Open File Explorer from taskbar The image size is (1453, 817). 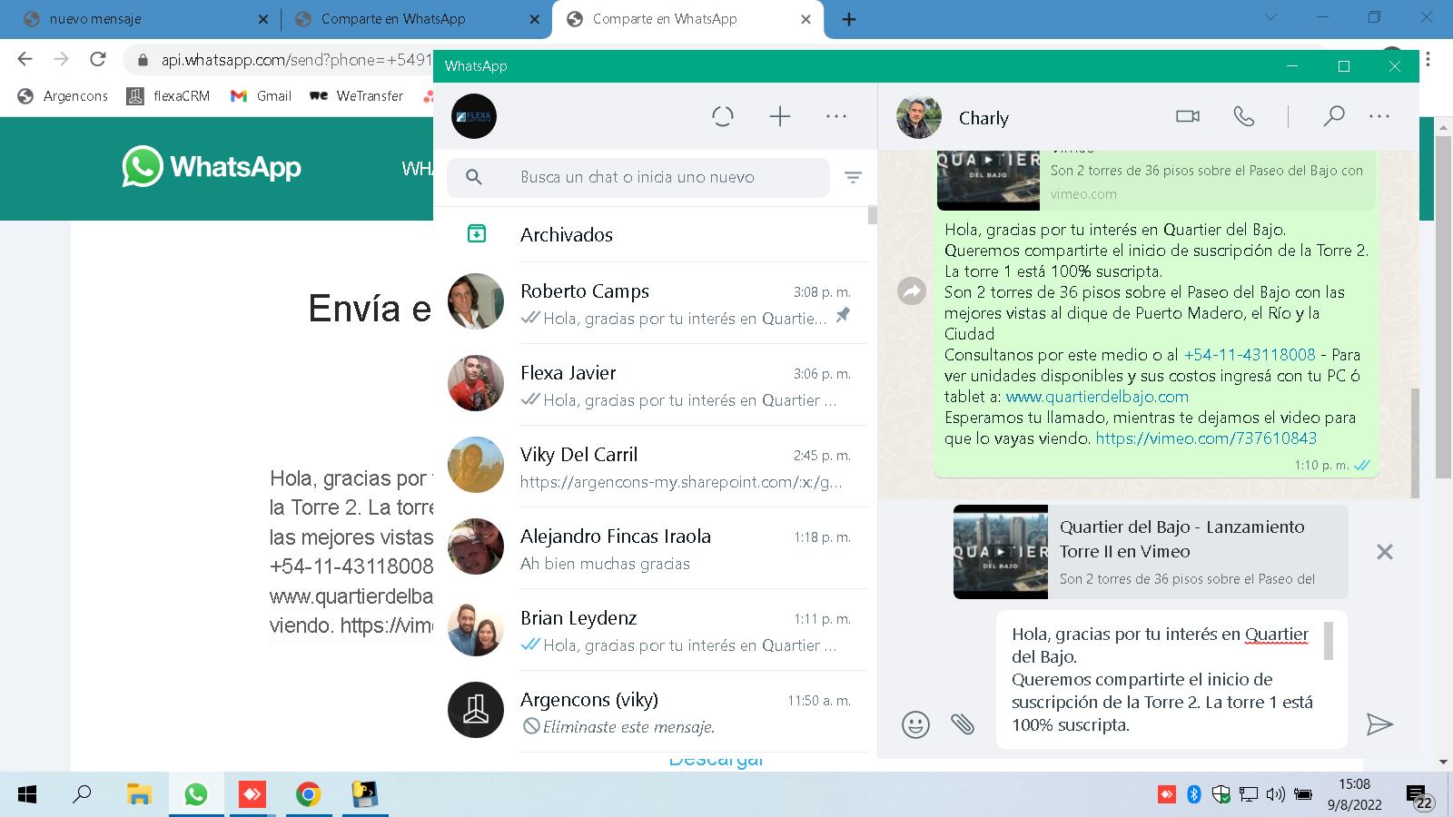click(x=138, y=794)
